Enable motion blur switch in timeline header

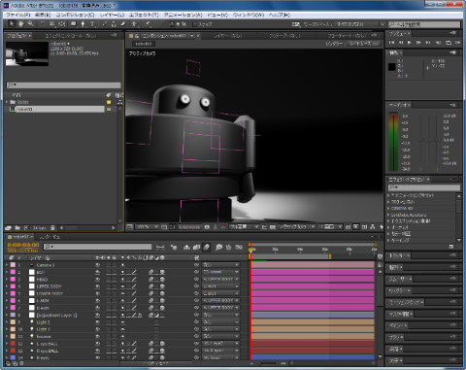[207, 248]
